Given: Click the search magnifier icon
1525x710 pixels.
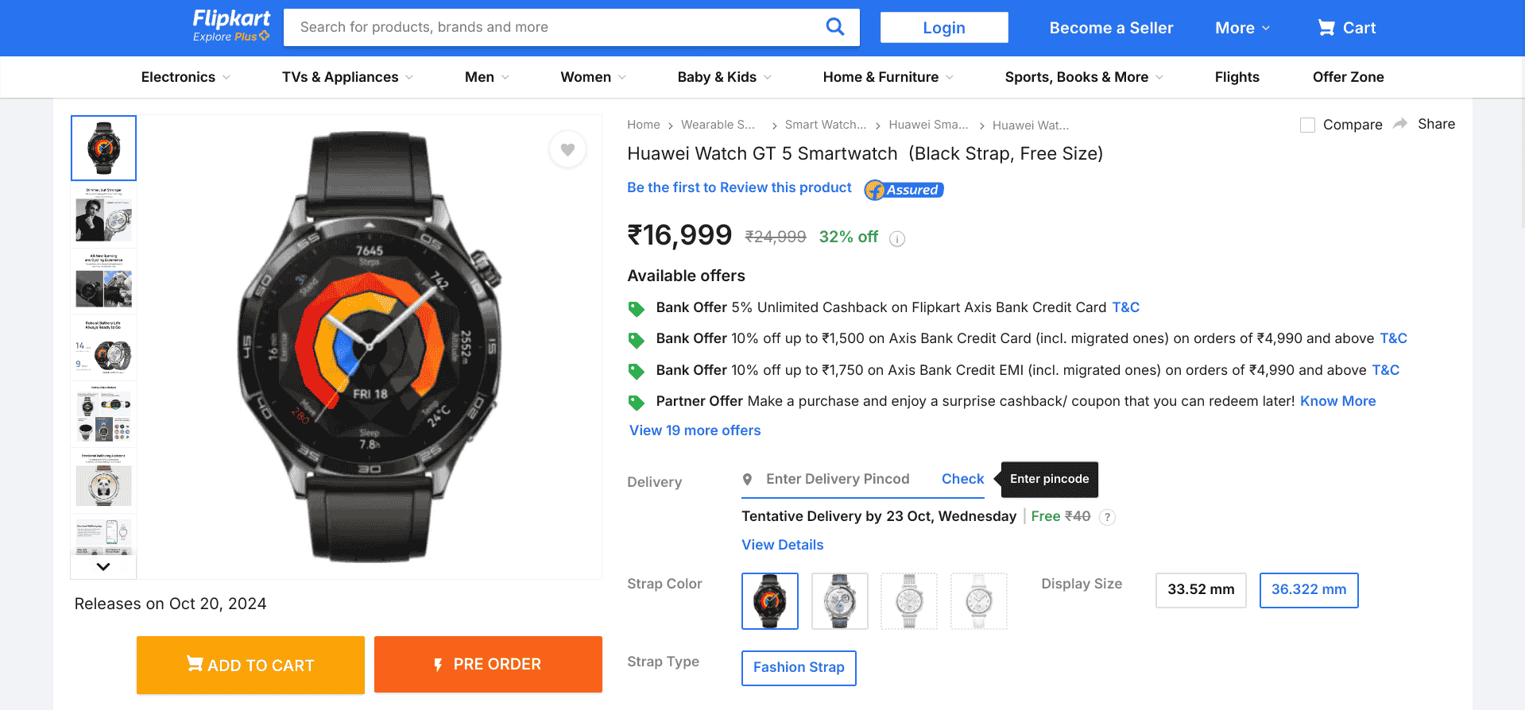Looking at the screenshot, I should 834,27.
